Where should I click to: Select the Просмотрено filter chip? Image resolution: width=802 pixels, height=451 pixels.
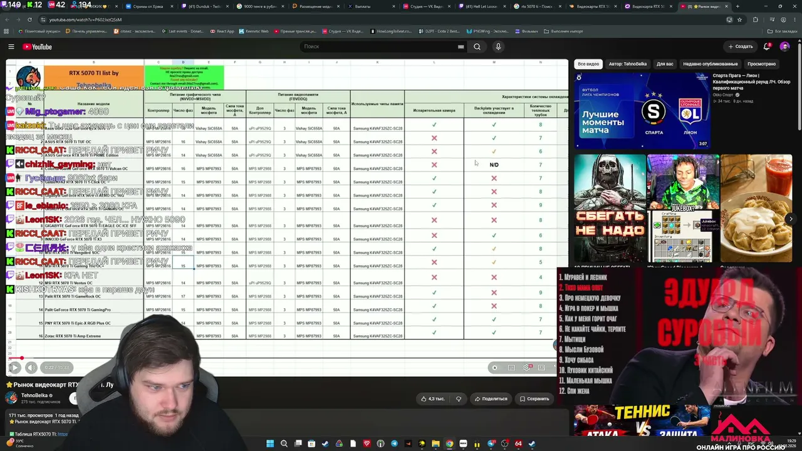click(x=761, y=64)
